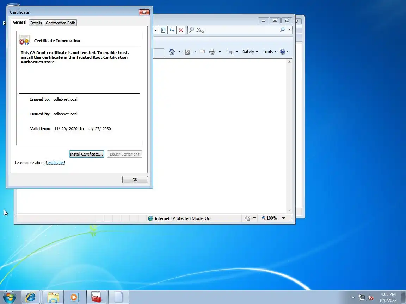Click Issued by collabnet.local value
The image size is (406, 304).
[x=65, y=114]
